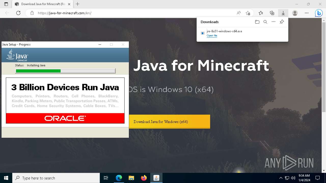Click the browser refresh icon
This screenshot has width=326, height=183.
[18, 13]
